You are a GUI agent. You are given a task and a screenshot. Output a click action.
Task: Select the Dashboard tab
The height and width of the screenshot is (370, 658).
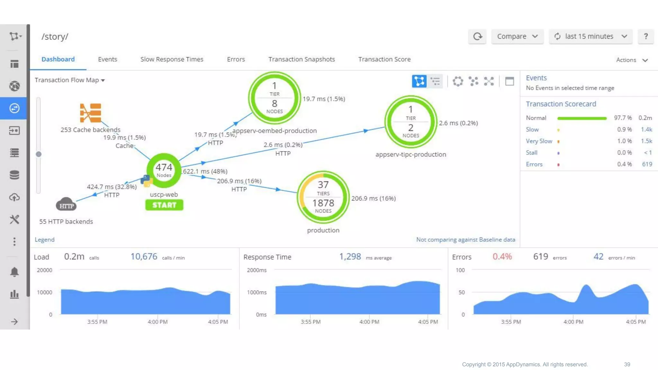[x=58, y=59]
